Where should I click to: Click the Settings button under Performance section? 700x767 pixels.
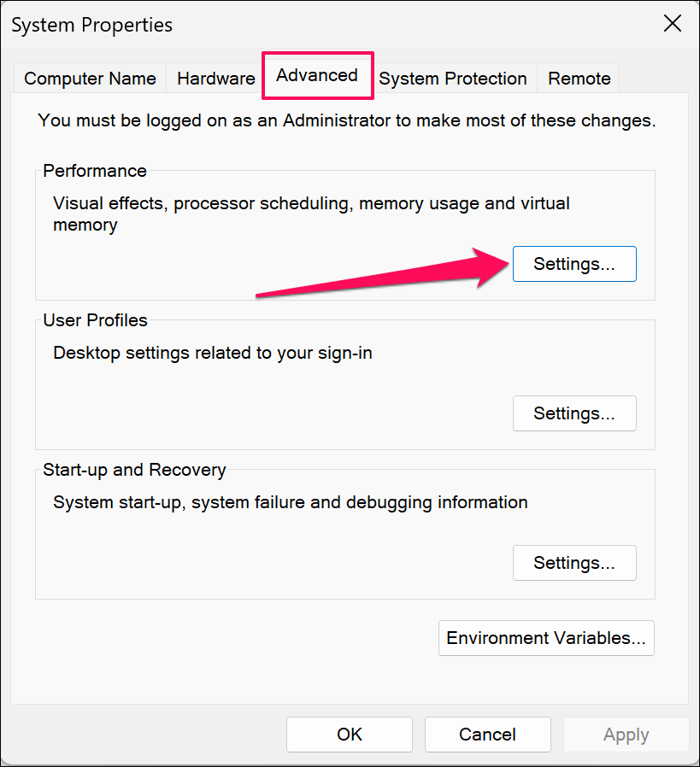tap(574, 263)
